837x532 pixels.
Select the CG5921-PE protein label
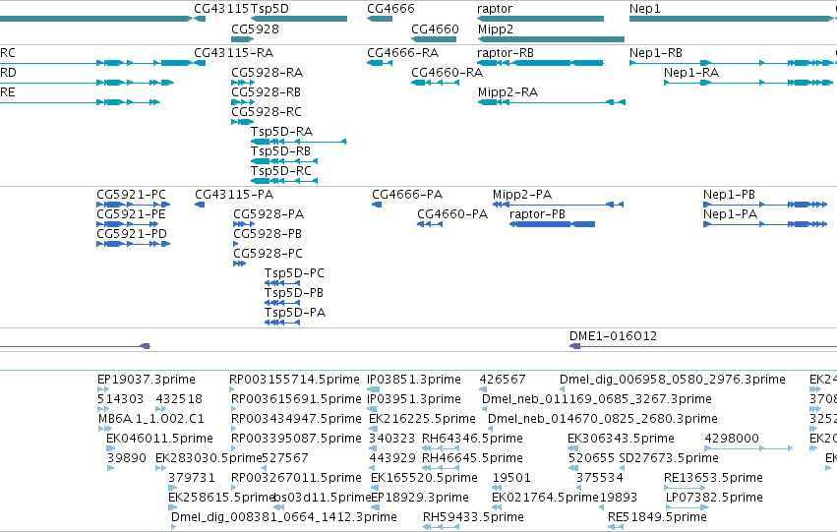[x=132, y=214]
